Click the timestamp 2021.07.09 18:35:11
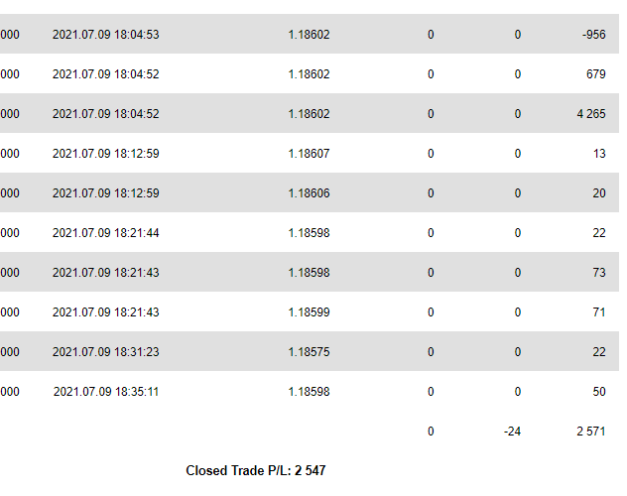This screenshot has height=496, width=627. coord(105,392)
